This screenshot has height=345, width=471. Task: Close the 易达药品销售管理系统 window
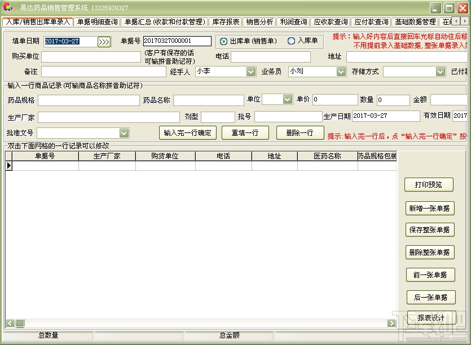click(x=463, y=8)
